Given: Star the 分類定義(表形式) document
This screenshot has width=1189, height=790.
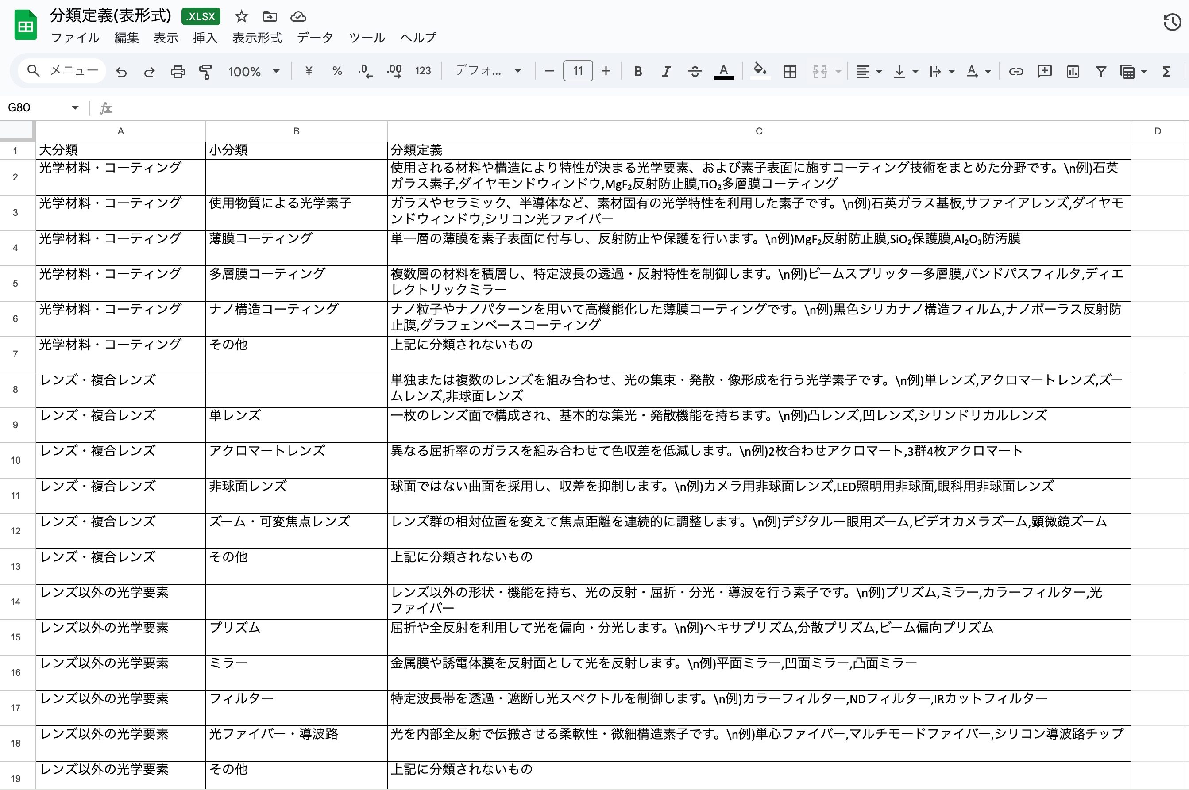Looking at the screenshot, I should (x=242, y=17).
